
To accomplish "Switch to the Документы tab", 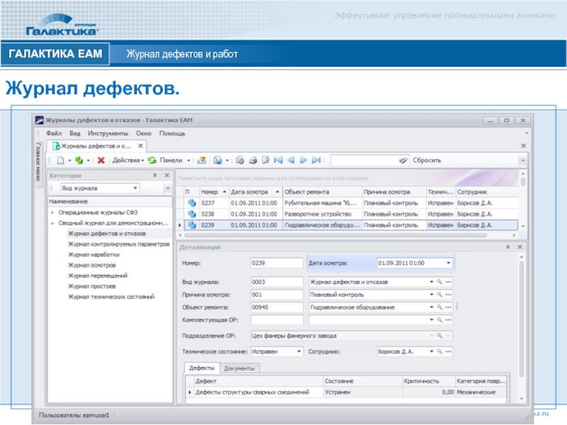I will coord(240,368).
